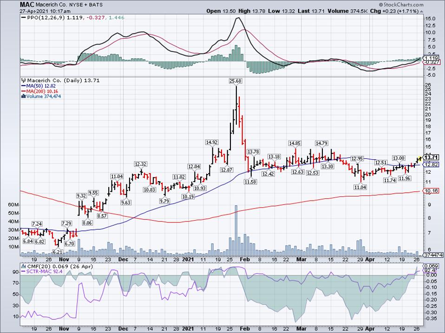Click the 10M volume axis label
The width and height of the screenshot is (445, 333).
pyautogui.click(x=13, y=247)
